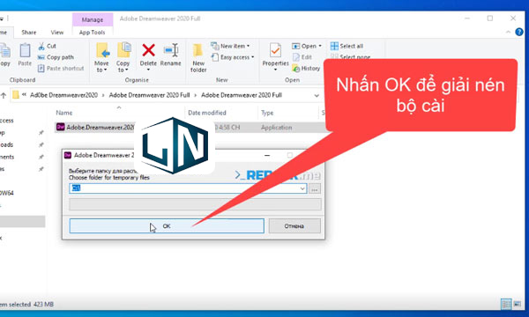
Task: Click the Cut scissors icon
Action: [41, 46]
